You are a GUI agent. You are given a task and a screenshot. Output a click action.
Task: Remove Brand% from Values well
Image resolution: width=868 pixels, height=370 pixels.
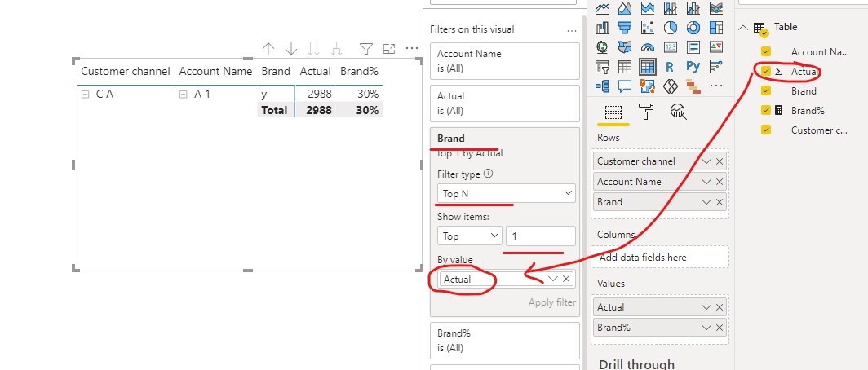tap(719, 328)
